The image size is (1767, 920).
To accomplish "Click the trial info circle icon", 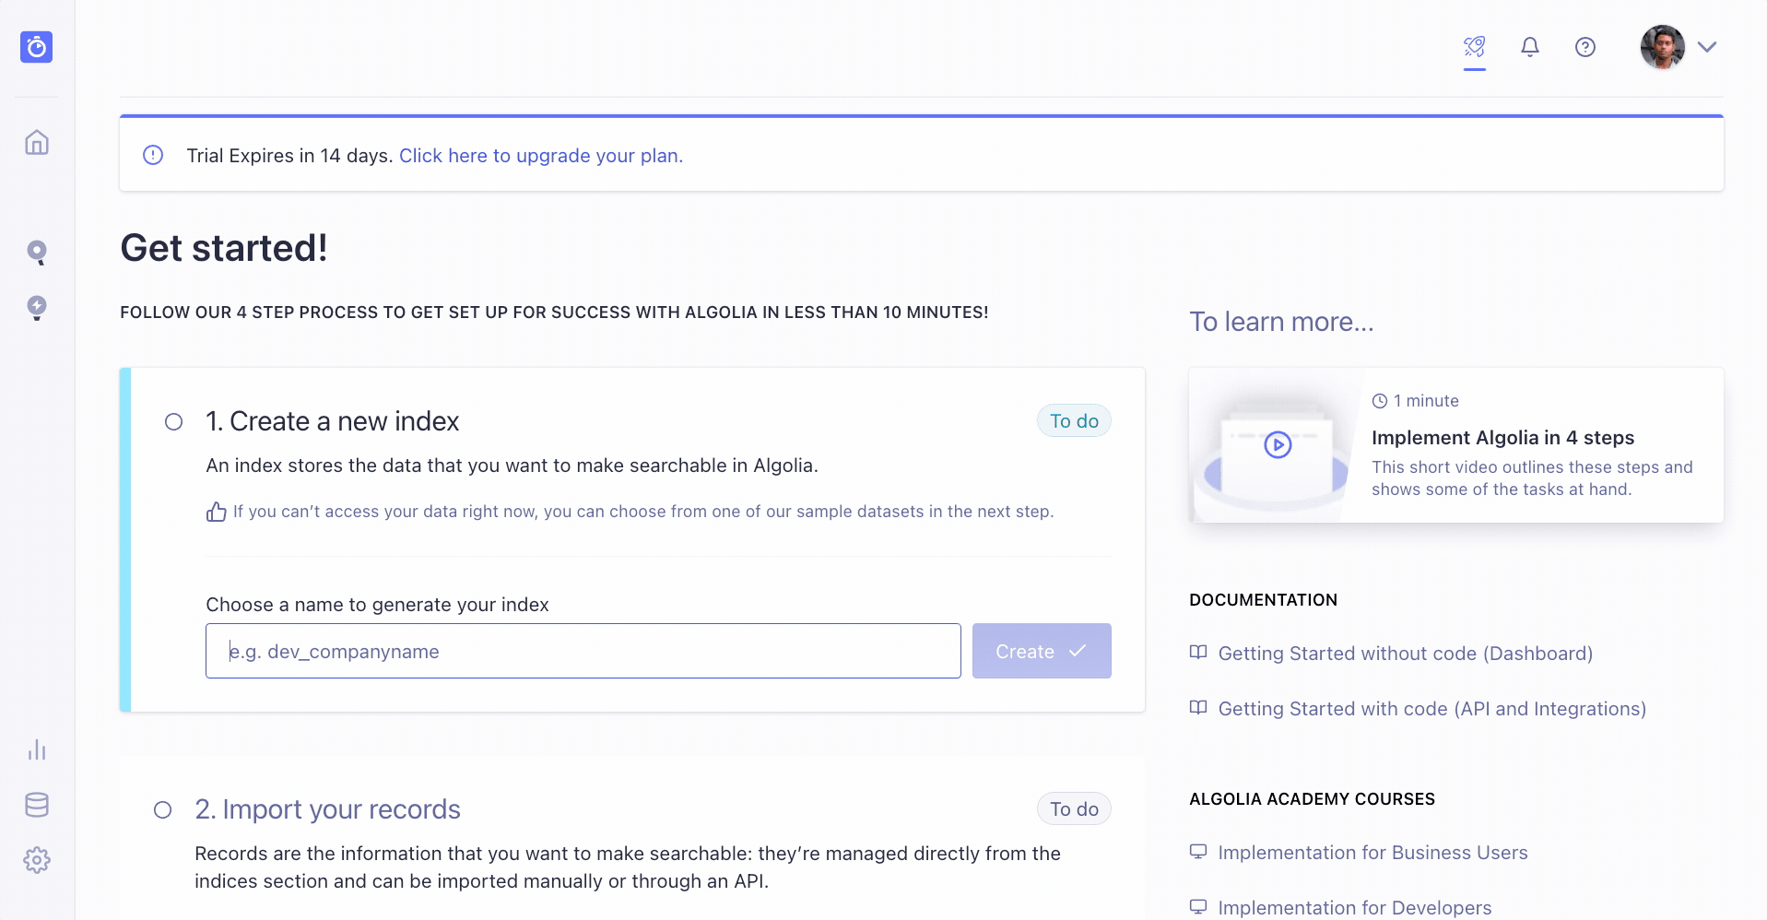I will point(153,155).
